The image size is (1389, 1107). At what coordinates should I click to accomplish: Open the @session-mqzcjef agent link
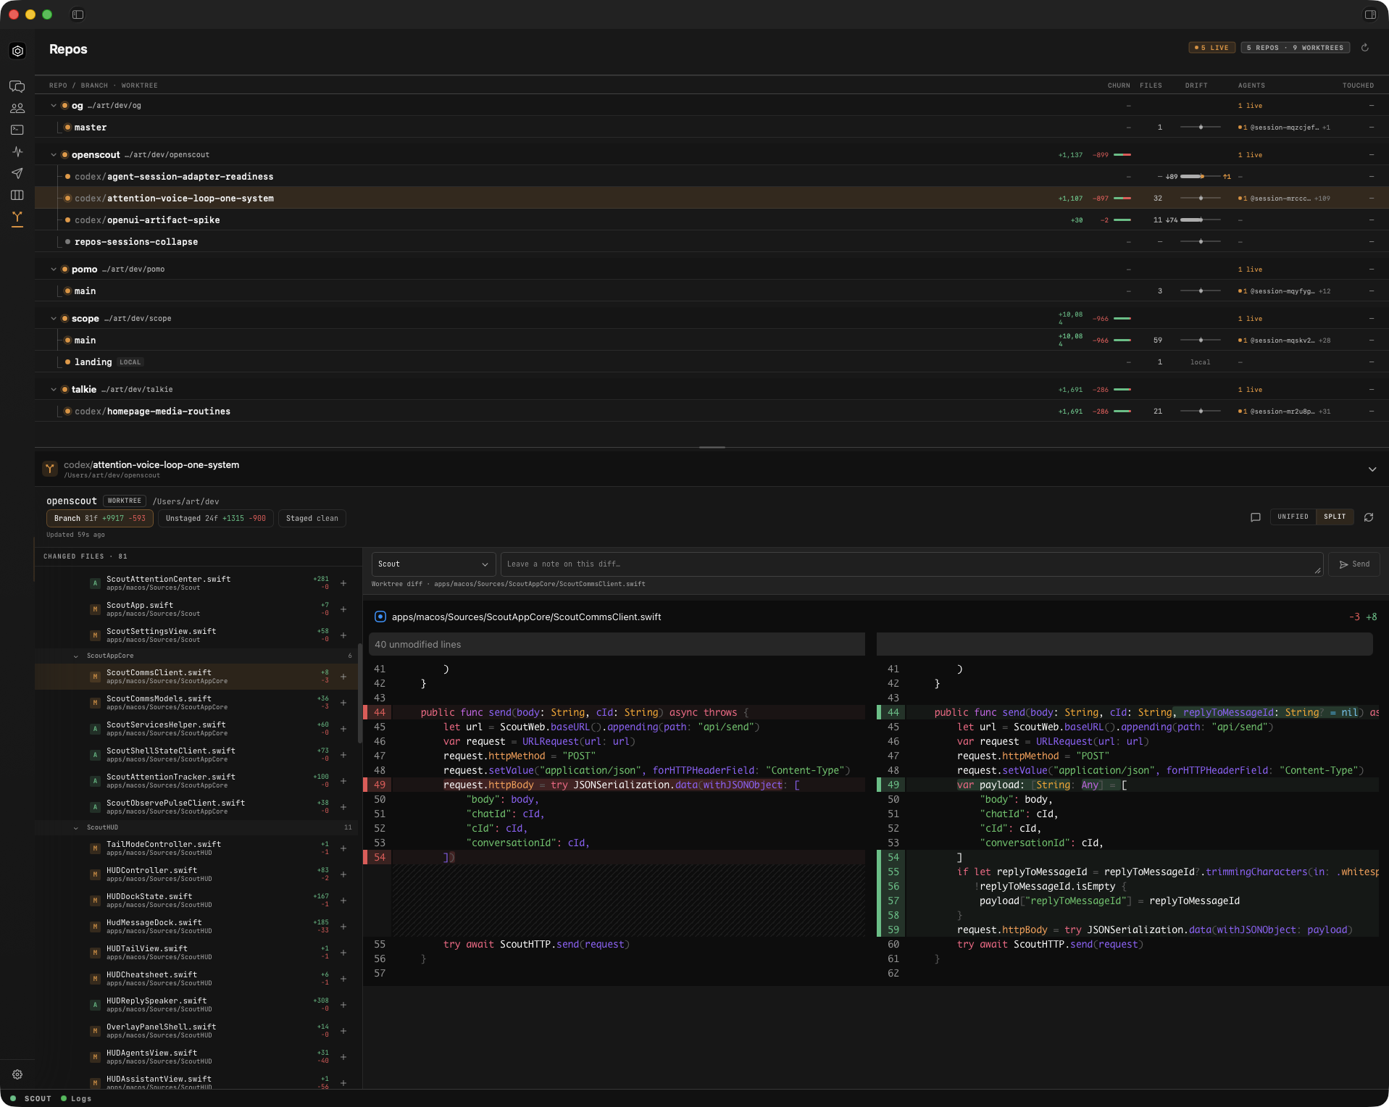(1284, 128)
